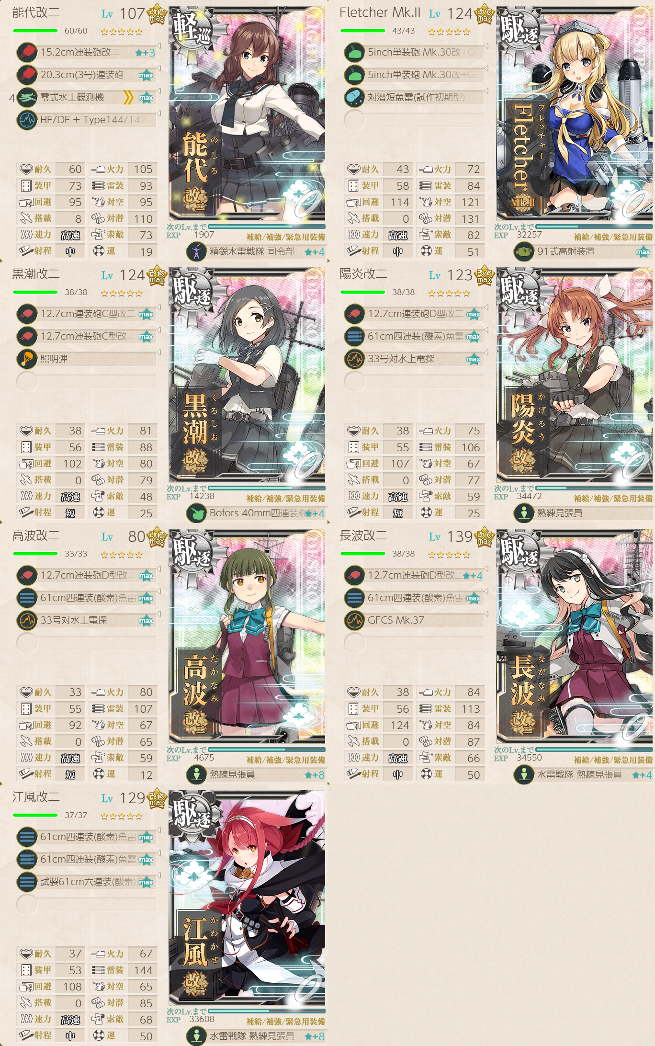Click 長波改二's GFCS Mk.37 radar icon
Image resolution: width=655 pixels, height=1046 pixels.
(x=354, y=620)
